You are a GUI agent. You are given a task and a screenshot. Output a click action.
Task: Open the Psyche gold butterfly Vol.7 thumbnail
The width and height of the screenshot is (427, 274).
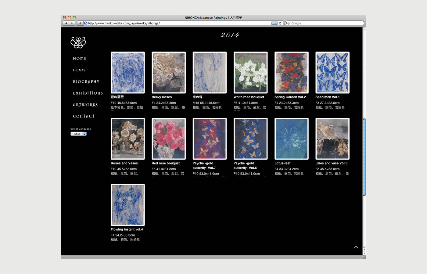pos(210,139)
